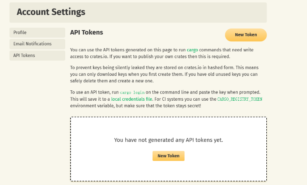Open the green cargo link

(x=192, y=50)
